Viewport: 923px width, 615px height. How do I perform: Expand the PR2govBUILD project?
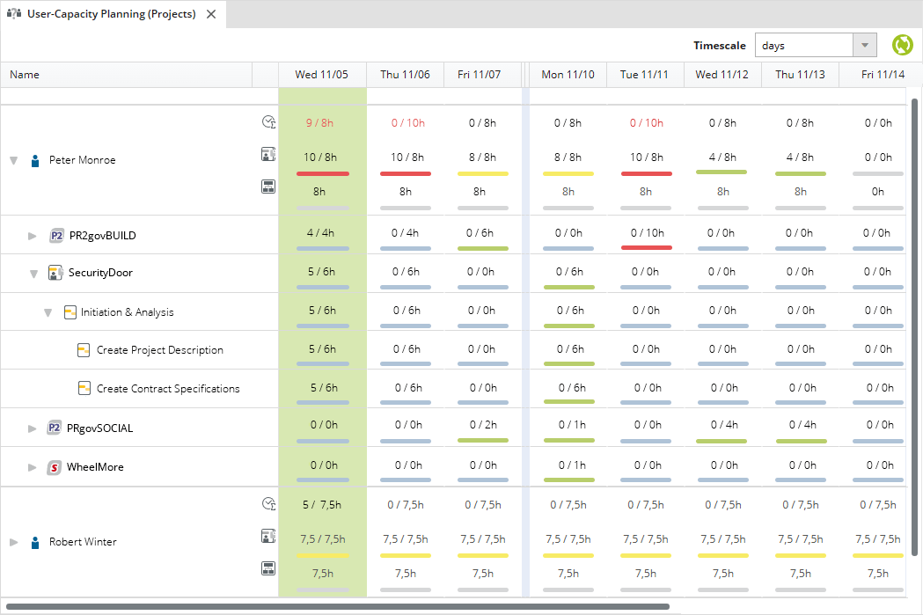(x=33, y=236)
